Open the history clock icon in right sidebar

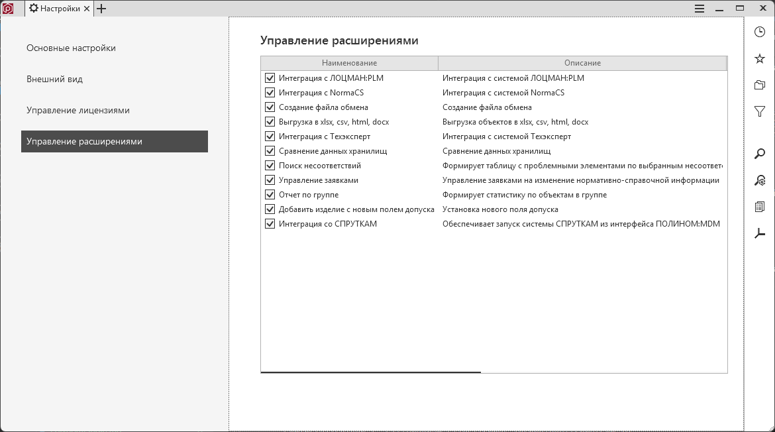tap(760, 32)
